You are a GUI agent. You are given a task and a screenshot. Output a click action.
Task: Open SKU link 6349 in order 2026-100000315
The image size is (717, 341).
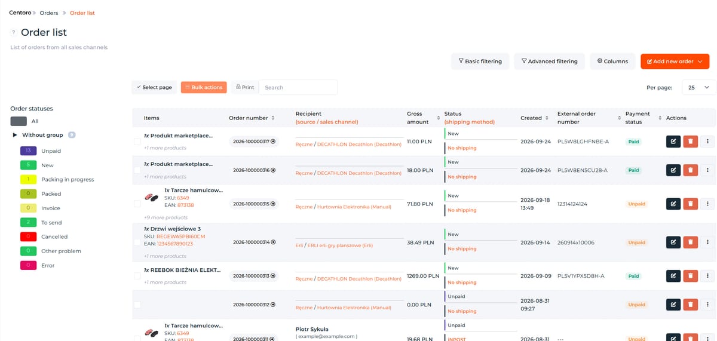point(183,198)
